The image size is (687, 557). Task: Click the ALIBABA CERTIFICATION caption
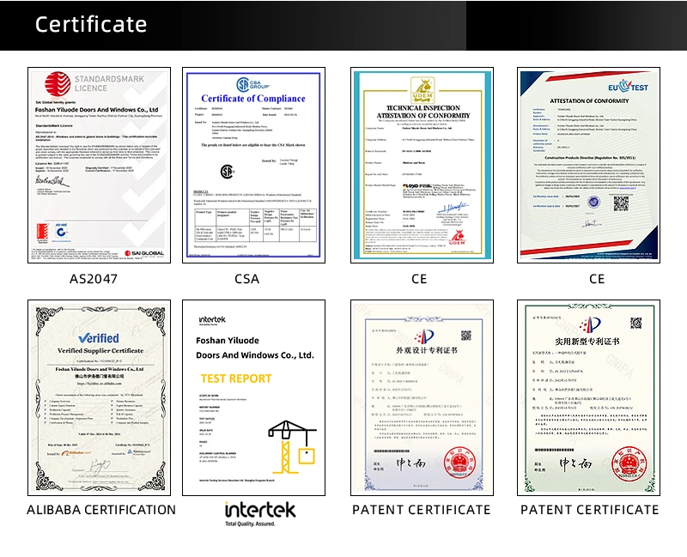click(101, 510)
